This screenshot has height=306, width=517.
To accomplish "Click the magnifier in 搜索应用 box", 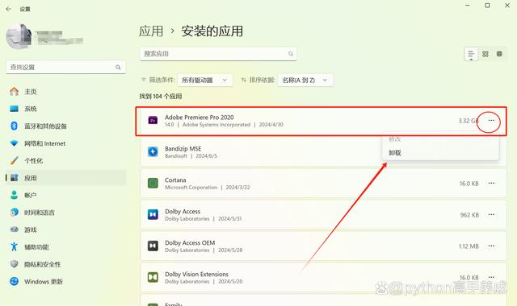I will (291, 54).
